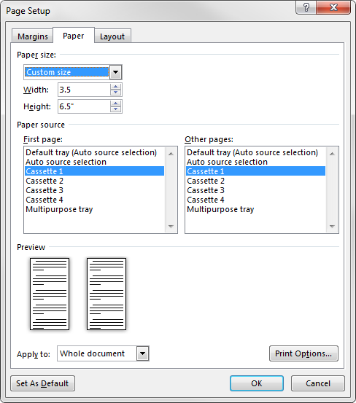Select Cassette 1 in Other pages list

coord(255,171)
